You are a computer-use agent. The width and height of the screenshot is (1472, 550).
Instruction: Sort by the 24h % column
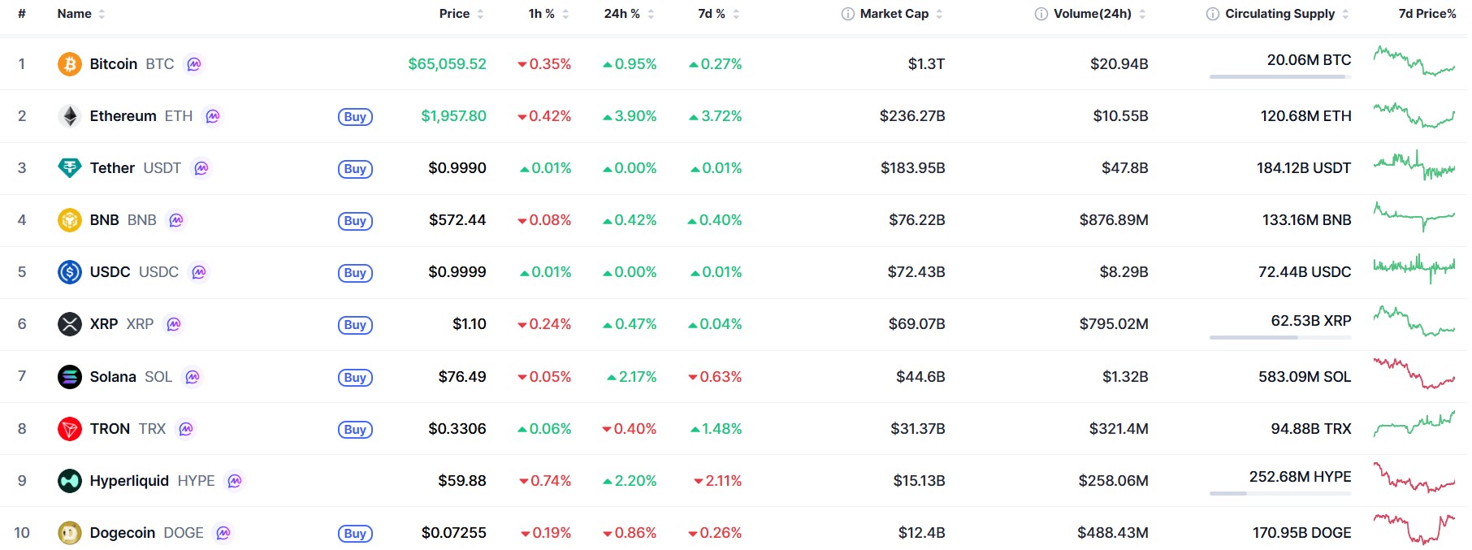[x=630, y=14]
